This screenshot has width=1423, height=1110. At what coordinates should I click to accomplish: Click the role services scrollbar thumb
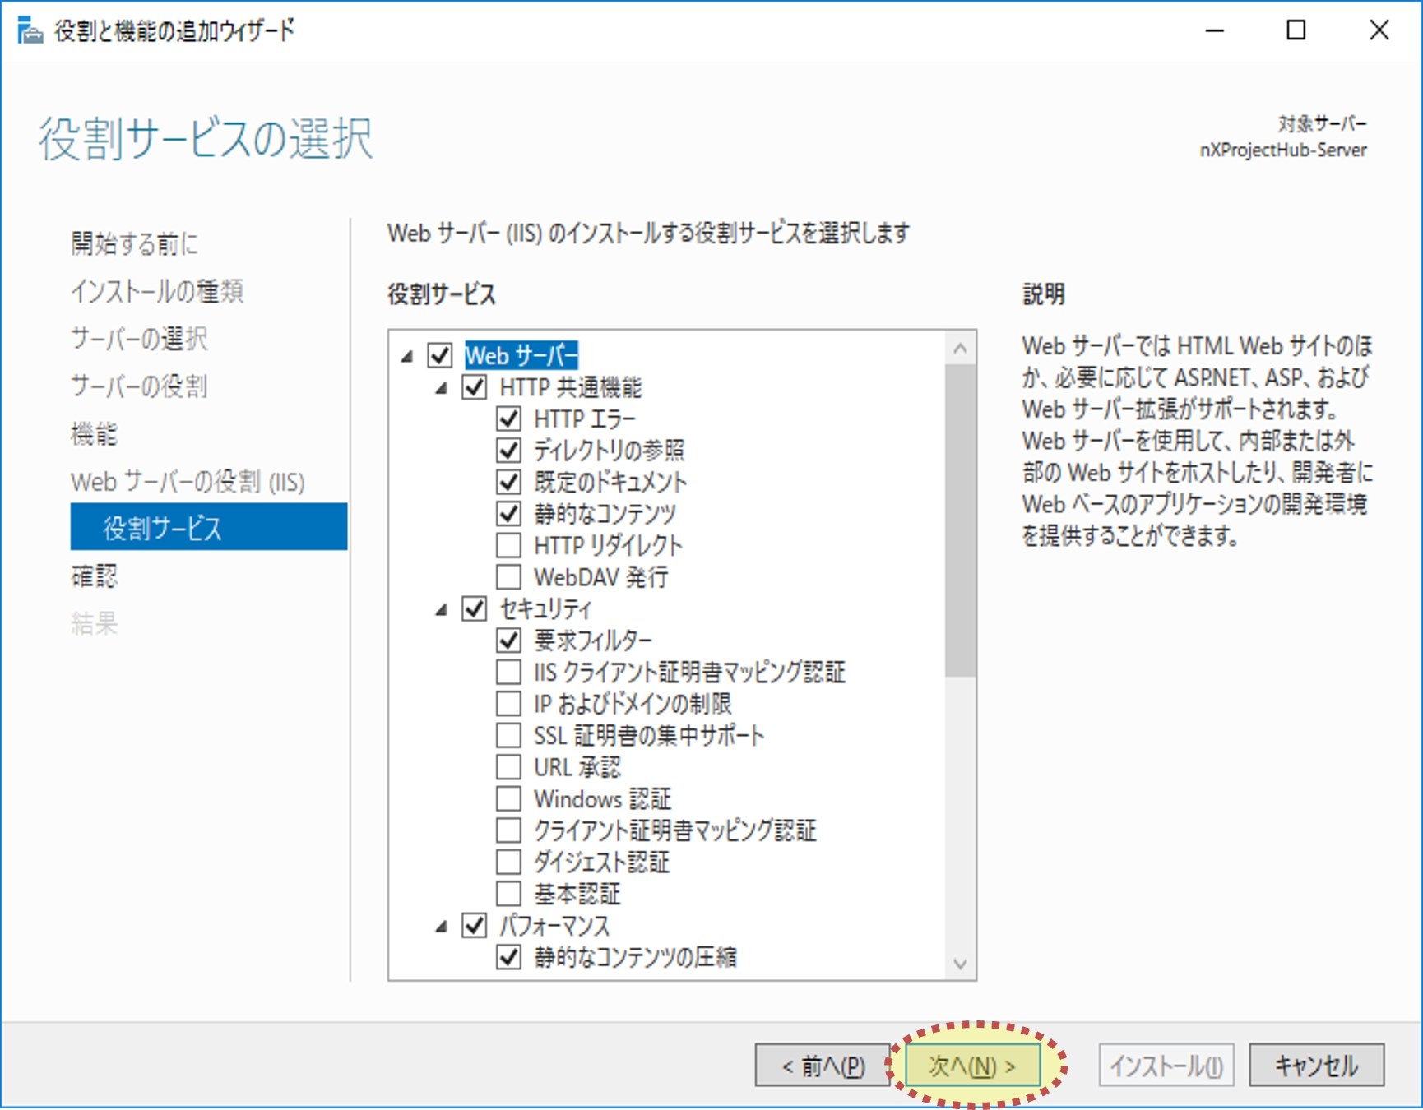[959, 520]
